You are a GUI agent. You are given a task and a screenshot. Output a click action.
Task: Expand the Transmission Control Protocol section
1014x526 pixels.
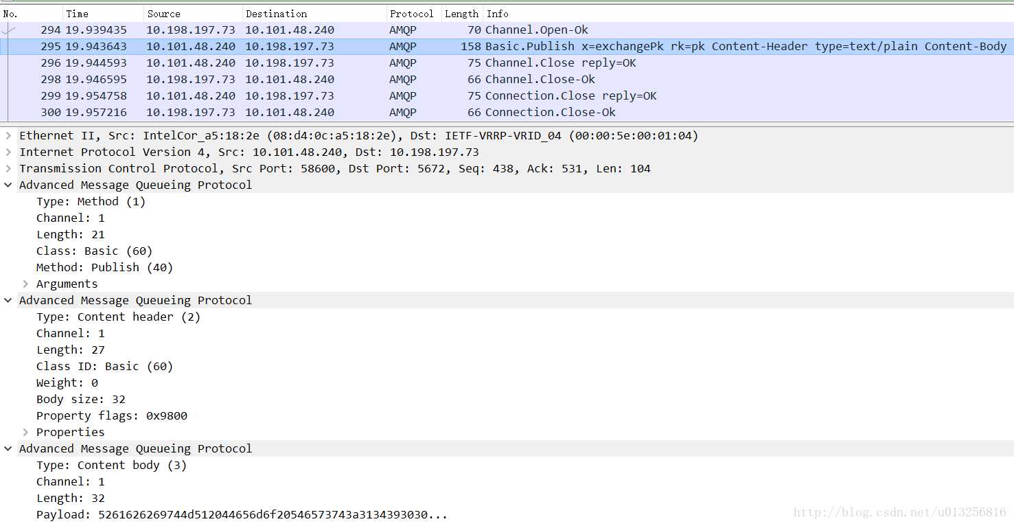point(8,169)
